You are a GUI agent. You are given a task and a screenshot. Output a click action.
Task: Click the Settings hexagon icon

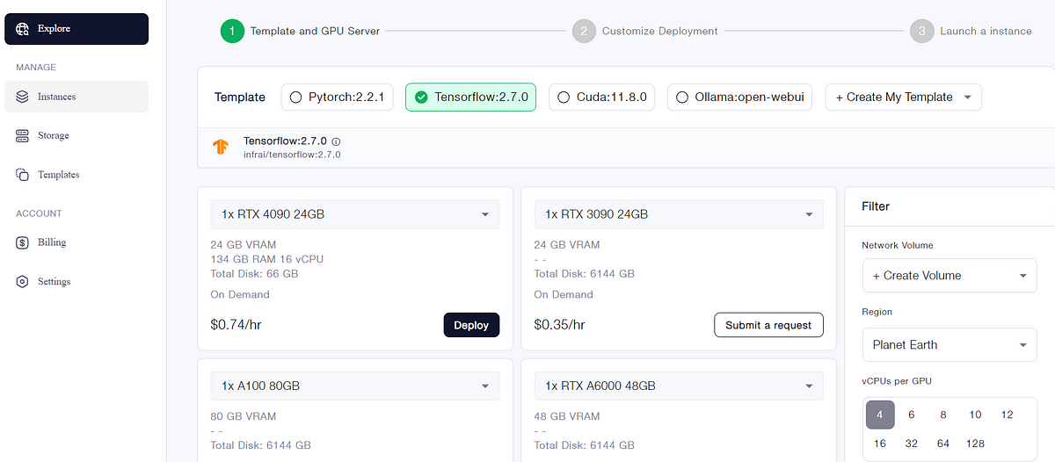pos(23,282)
